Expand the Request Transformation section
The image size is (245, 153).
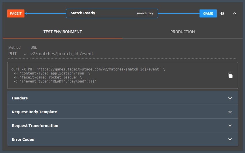[35, 125]
